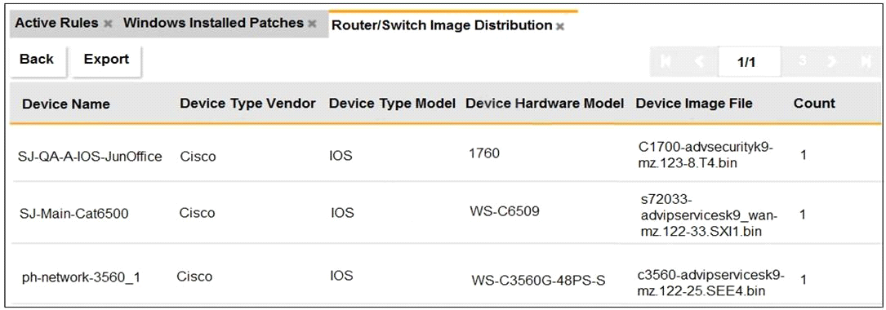Sort by Count column header
Image resolution: width=886 pixels, height=310 pixels.
814,104
